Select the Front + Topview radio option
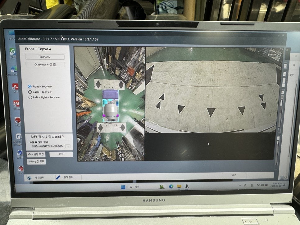 pyautogui.click(x=30, y=87)
